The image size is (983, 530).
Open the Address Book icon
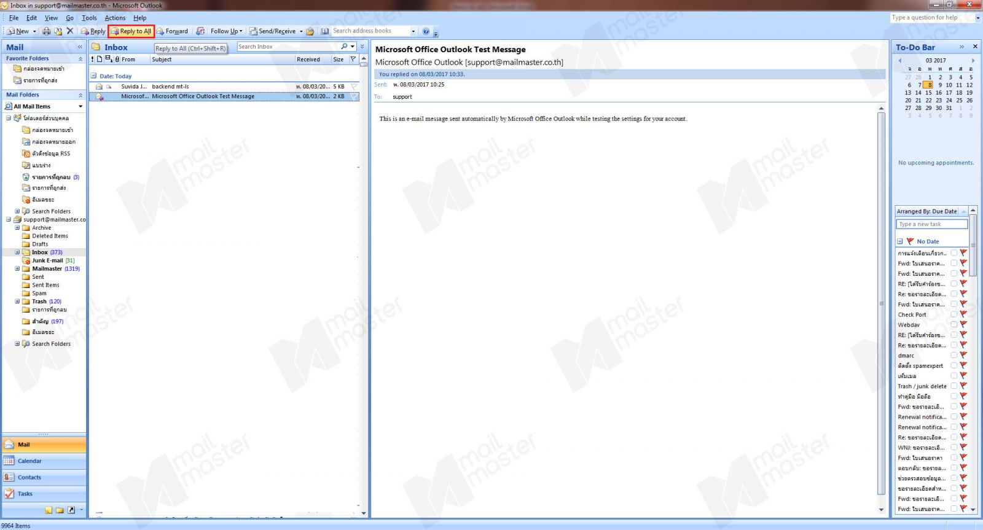(x=324, y=31)
